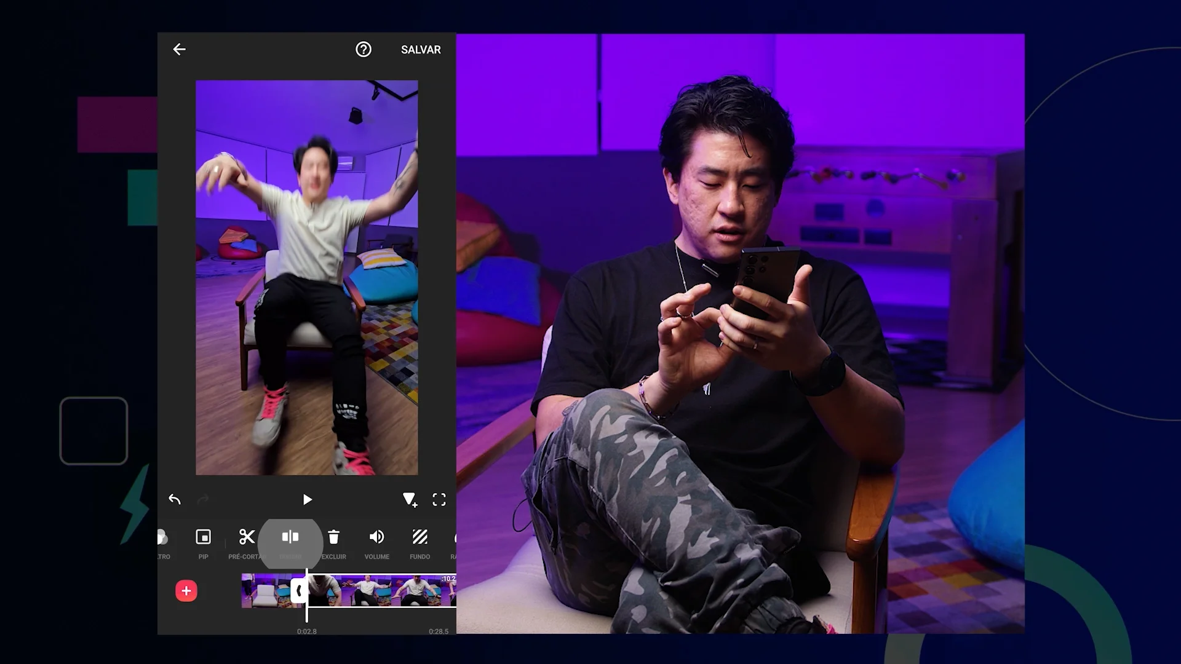The width and height of the screenshot is (1181, 664).
Task: Add a keyframe with the triangle-plus icon
Action: point(410,499)
